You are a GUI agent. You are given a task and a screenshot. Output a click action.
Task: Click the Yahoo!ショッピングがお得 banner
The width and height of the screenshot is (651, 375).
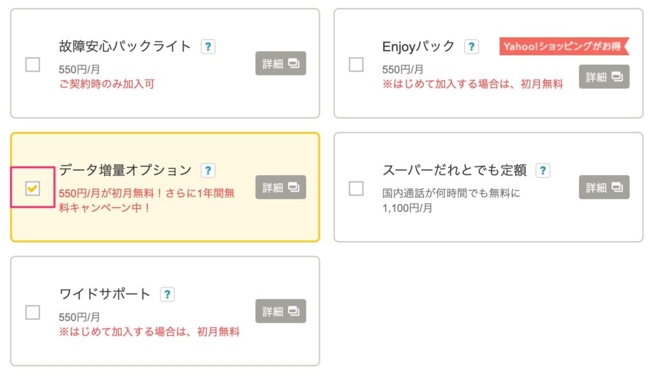tap(565, 46)
